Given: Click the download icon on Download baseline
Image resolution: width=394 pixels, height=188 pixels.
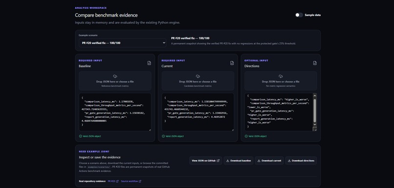Looking at the screenshot, I should 228,161.
